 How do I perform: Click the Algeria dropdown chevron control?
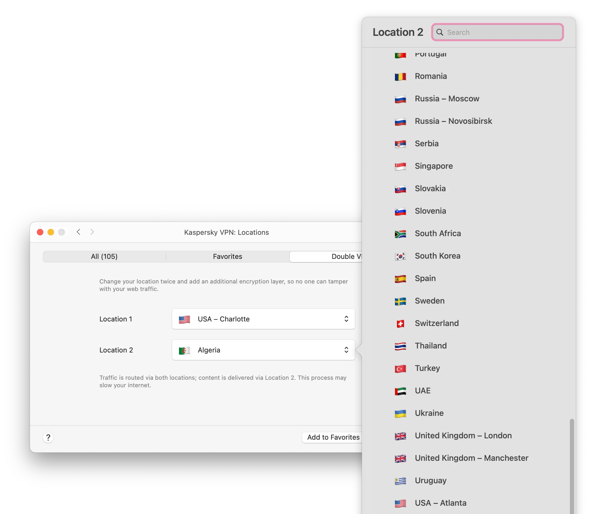click(346, 350)
